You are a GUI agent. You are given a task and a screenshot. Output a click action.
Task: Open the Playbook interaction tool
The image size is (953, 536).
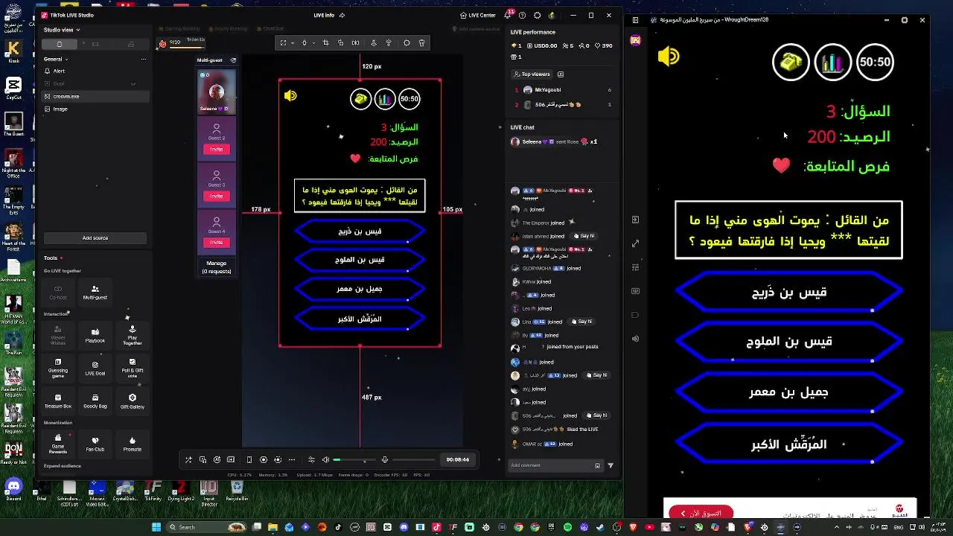point(95,334)
